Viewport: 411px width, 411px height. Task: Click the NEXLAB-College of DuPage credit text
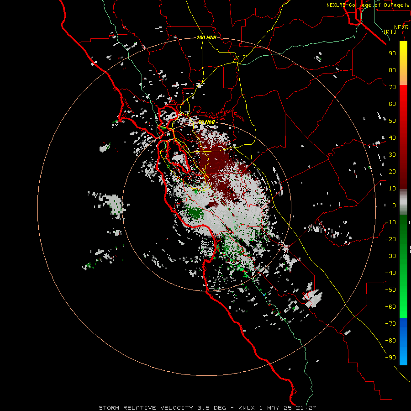coord(367,5)
